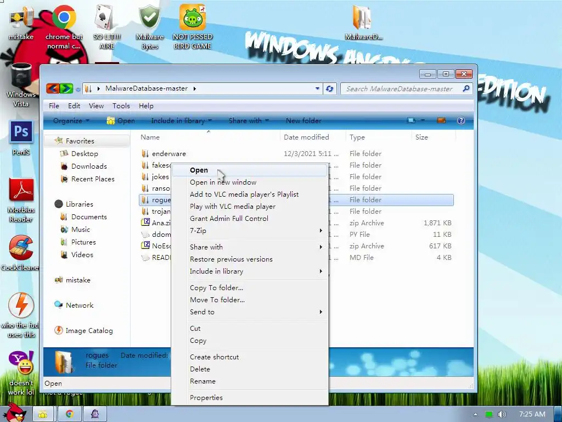Open the View menu
Image resolution: width=562 pixels, height=422 pixels.
pos(96,106)
